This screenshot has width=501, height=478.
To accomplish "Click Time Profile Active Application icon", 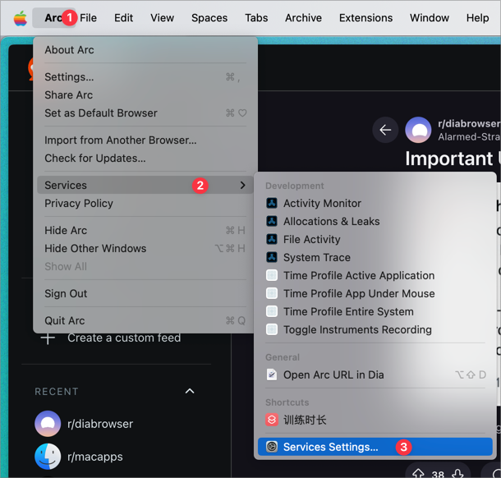I will pyautogui.click(x=272, y=275).
